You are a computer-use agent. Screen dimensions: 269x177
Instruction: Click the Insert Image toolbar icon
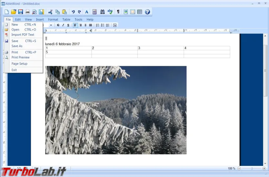126,12
